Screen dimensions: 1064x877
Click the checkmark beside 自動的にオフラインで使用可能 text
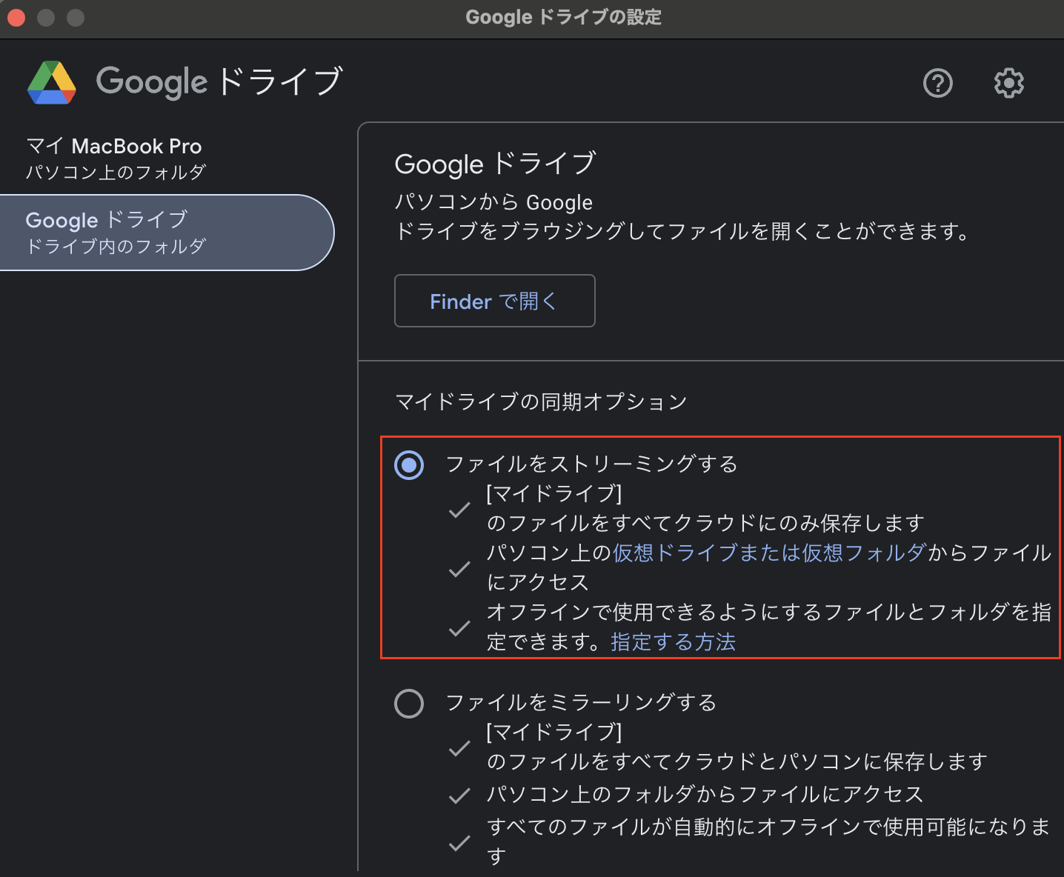click(x=459, y=843)
